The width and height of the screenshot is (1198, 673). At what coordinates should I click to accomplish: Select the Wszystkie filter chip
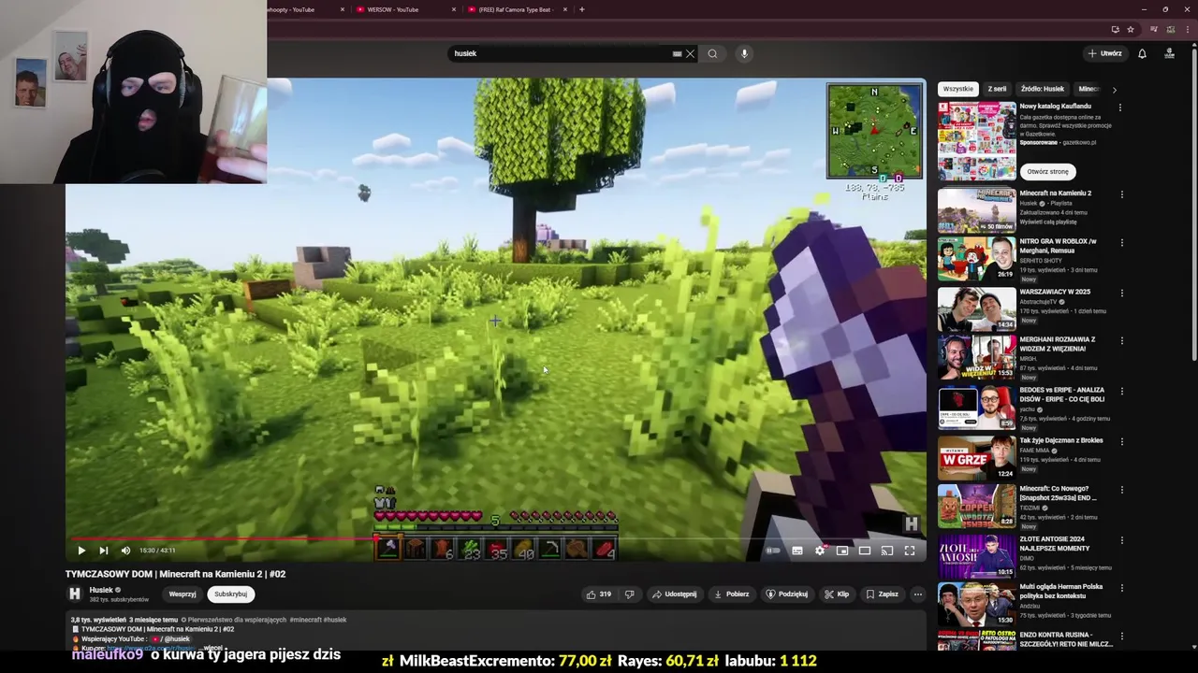(957, 89)
